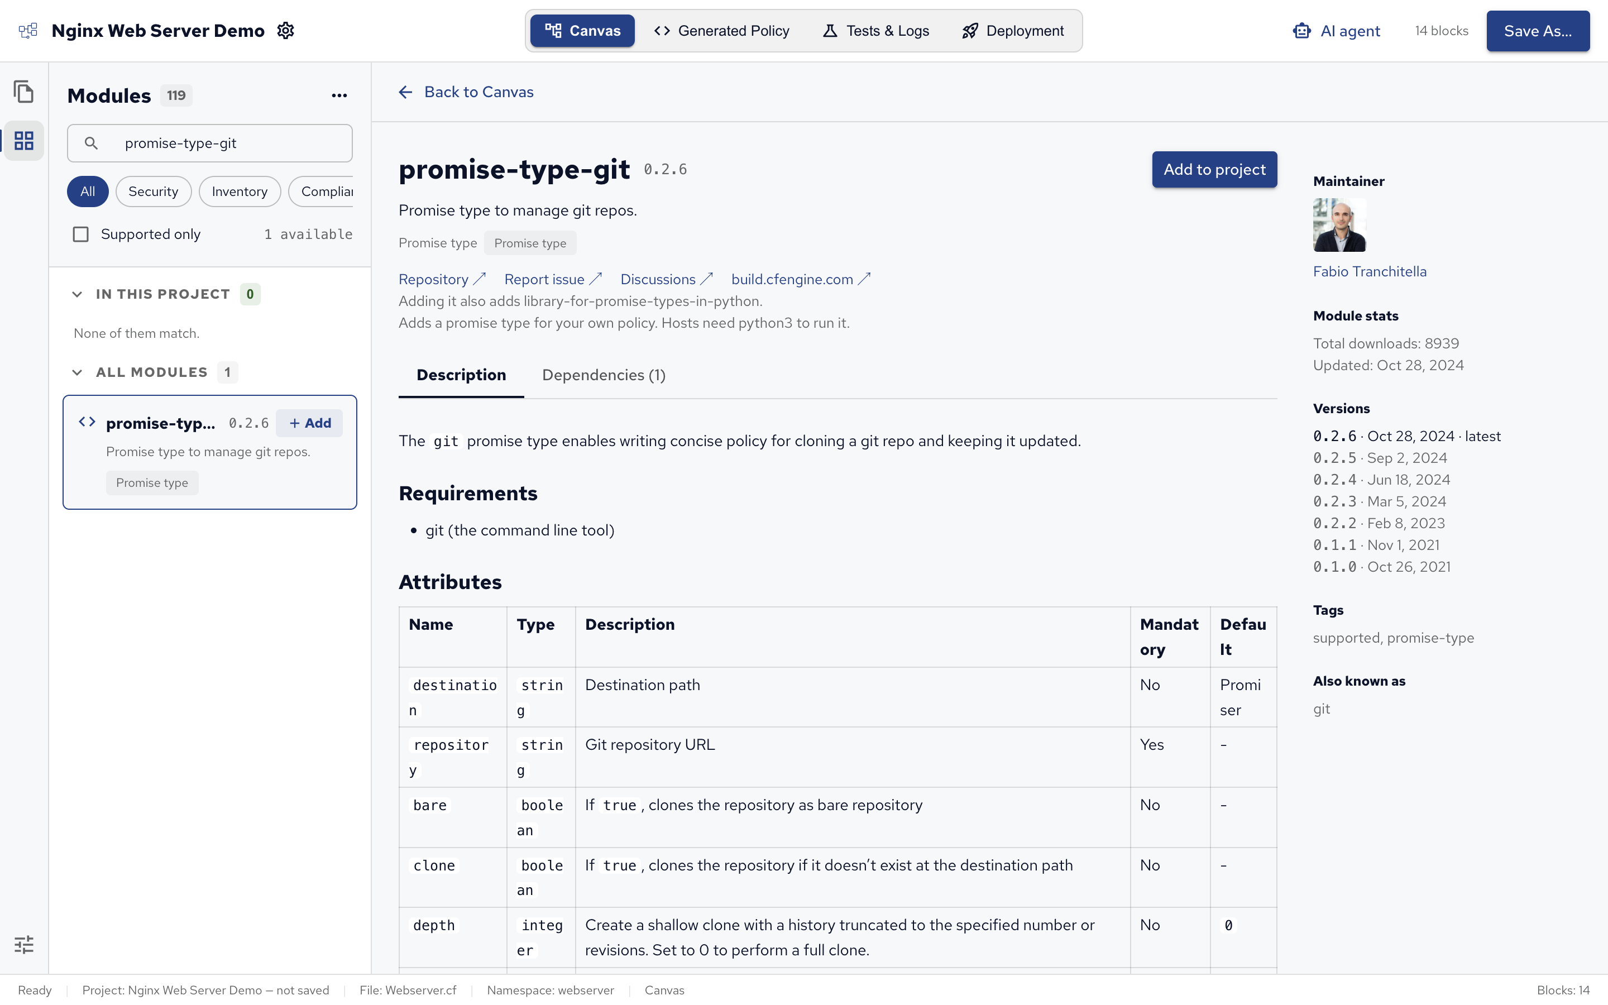Click the + Add button on module card

click(310, 423)
